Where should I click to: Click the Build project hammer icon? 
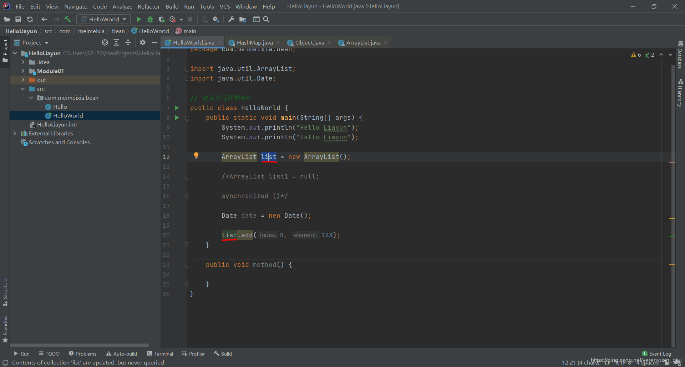pos(68,19)
